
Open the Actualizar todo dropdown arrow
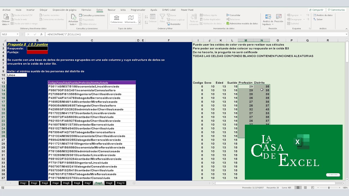[75, 24]
